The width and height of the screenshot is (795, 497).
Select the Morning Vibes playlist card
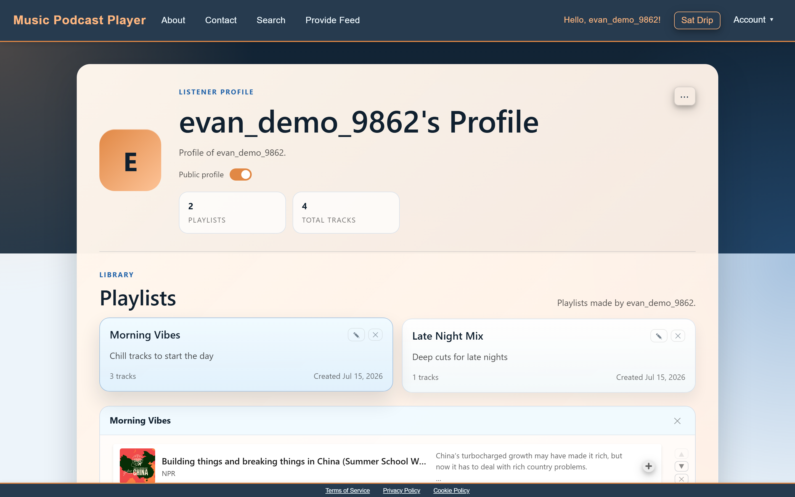[x=246, y=354]
